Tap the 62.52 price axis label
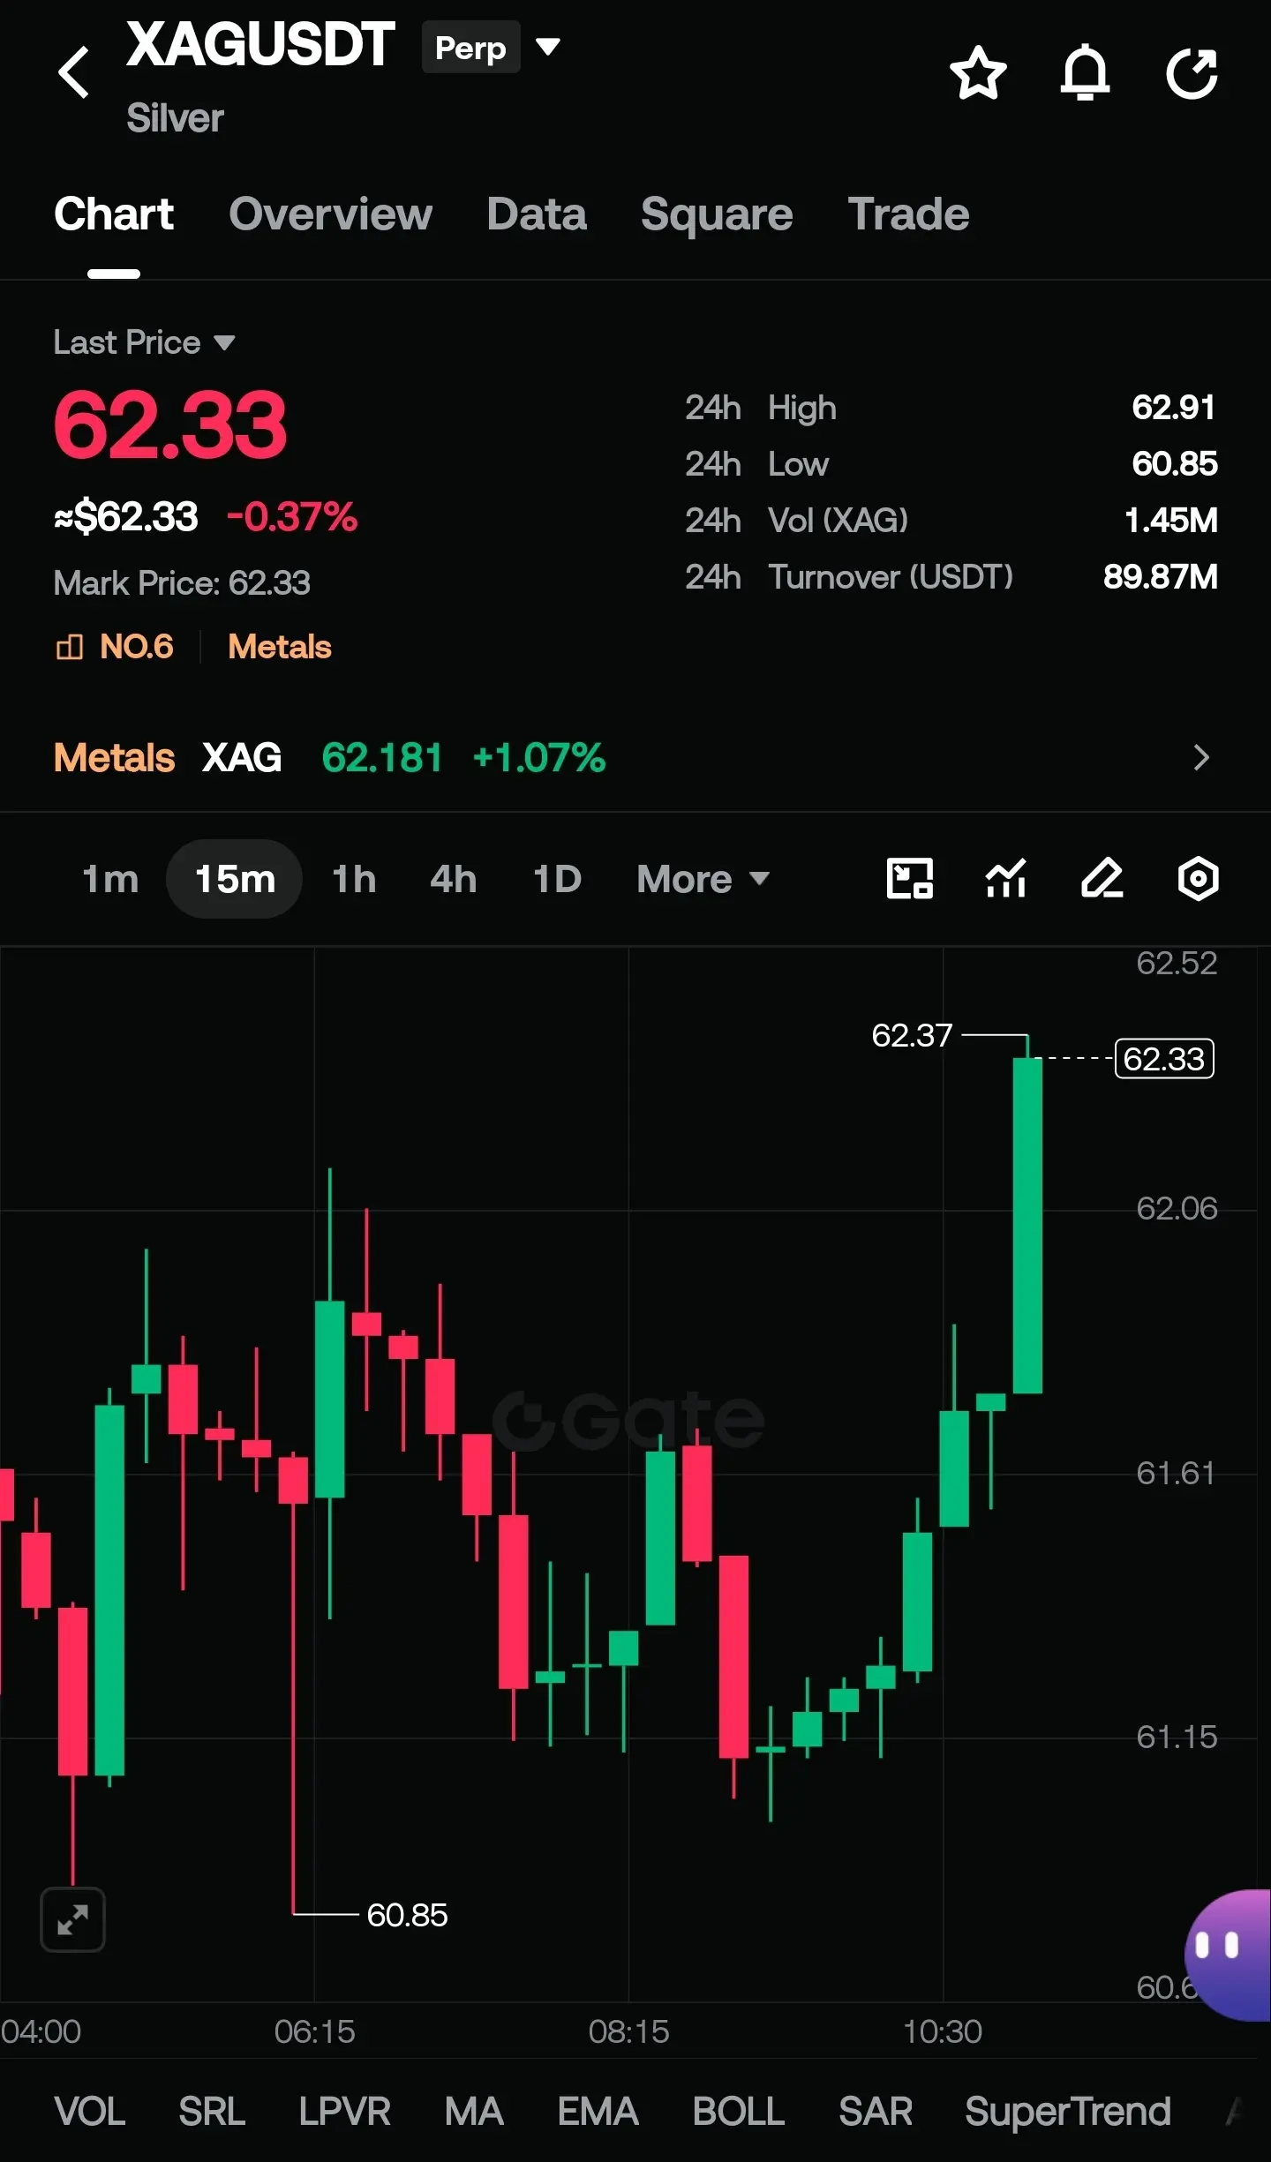Image resolution: width=1271 pixels, height=2162 pixels. tap(1177, 963)
